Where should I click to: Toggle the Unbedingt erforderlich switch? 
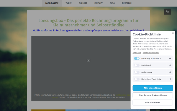[137, 58]
